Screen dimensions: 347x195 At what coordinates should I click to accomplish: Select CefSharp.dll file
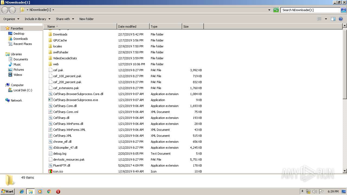pyautogui.click(x=61, y=118)
